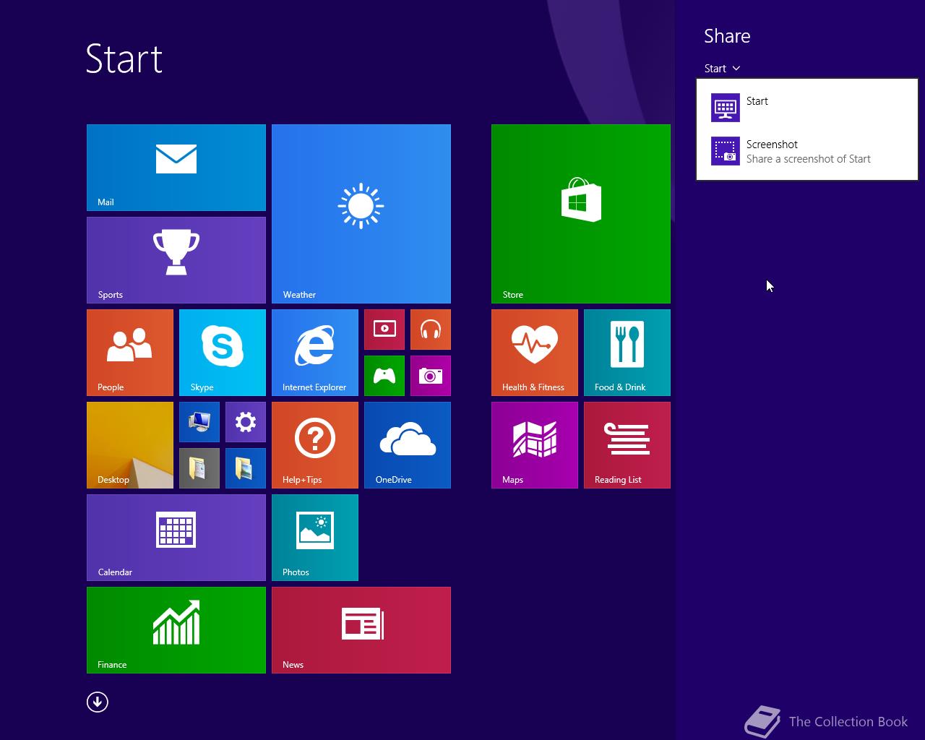Open the Help+Tips tile
This screenshot has width=925, height=740.
(x=315, y=445)
